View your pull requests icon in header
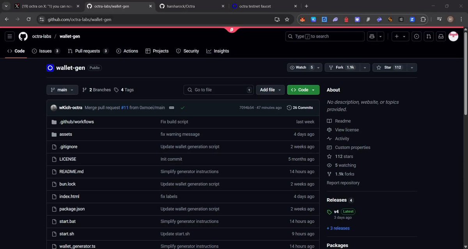 (429, 36)
